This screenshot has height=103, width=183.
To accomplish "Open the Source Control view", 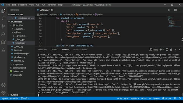I will [3, 26].
